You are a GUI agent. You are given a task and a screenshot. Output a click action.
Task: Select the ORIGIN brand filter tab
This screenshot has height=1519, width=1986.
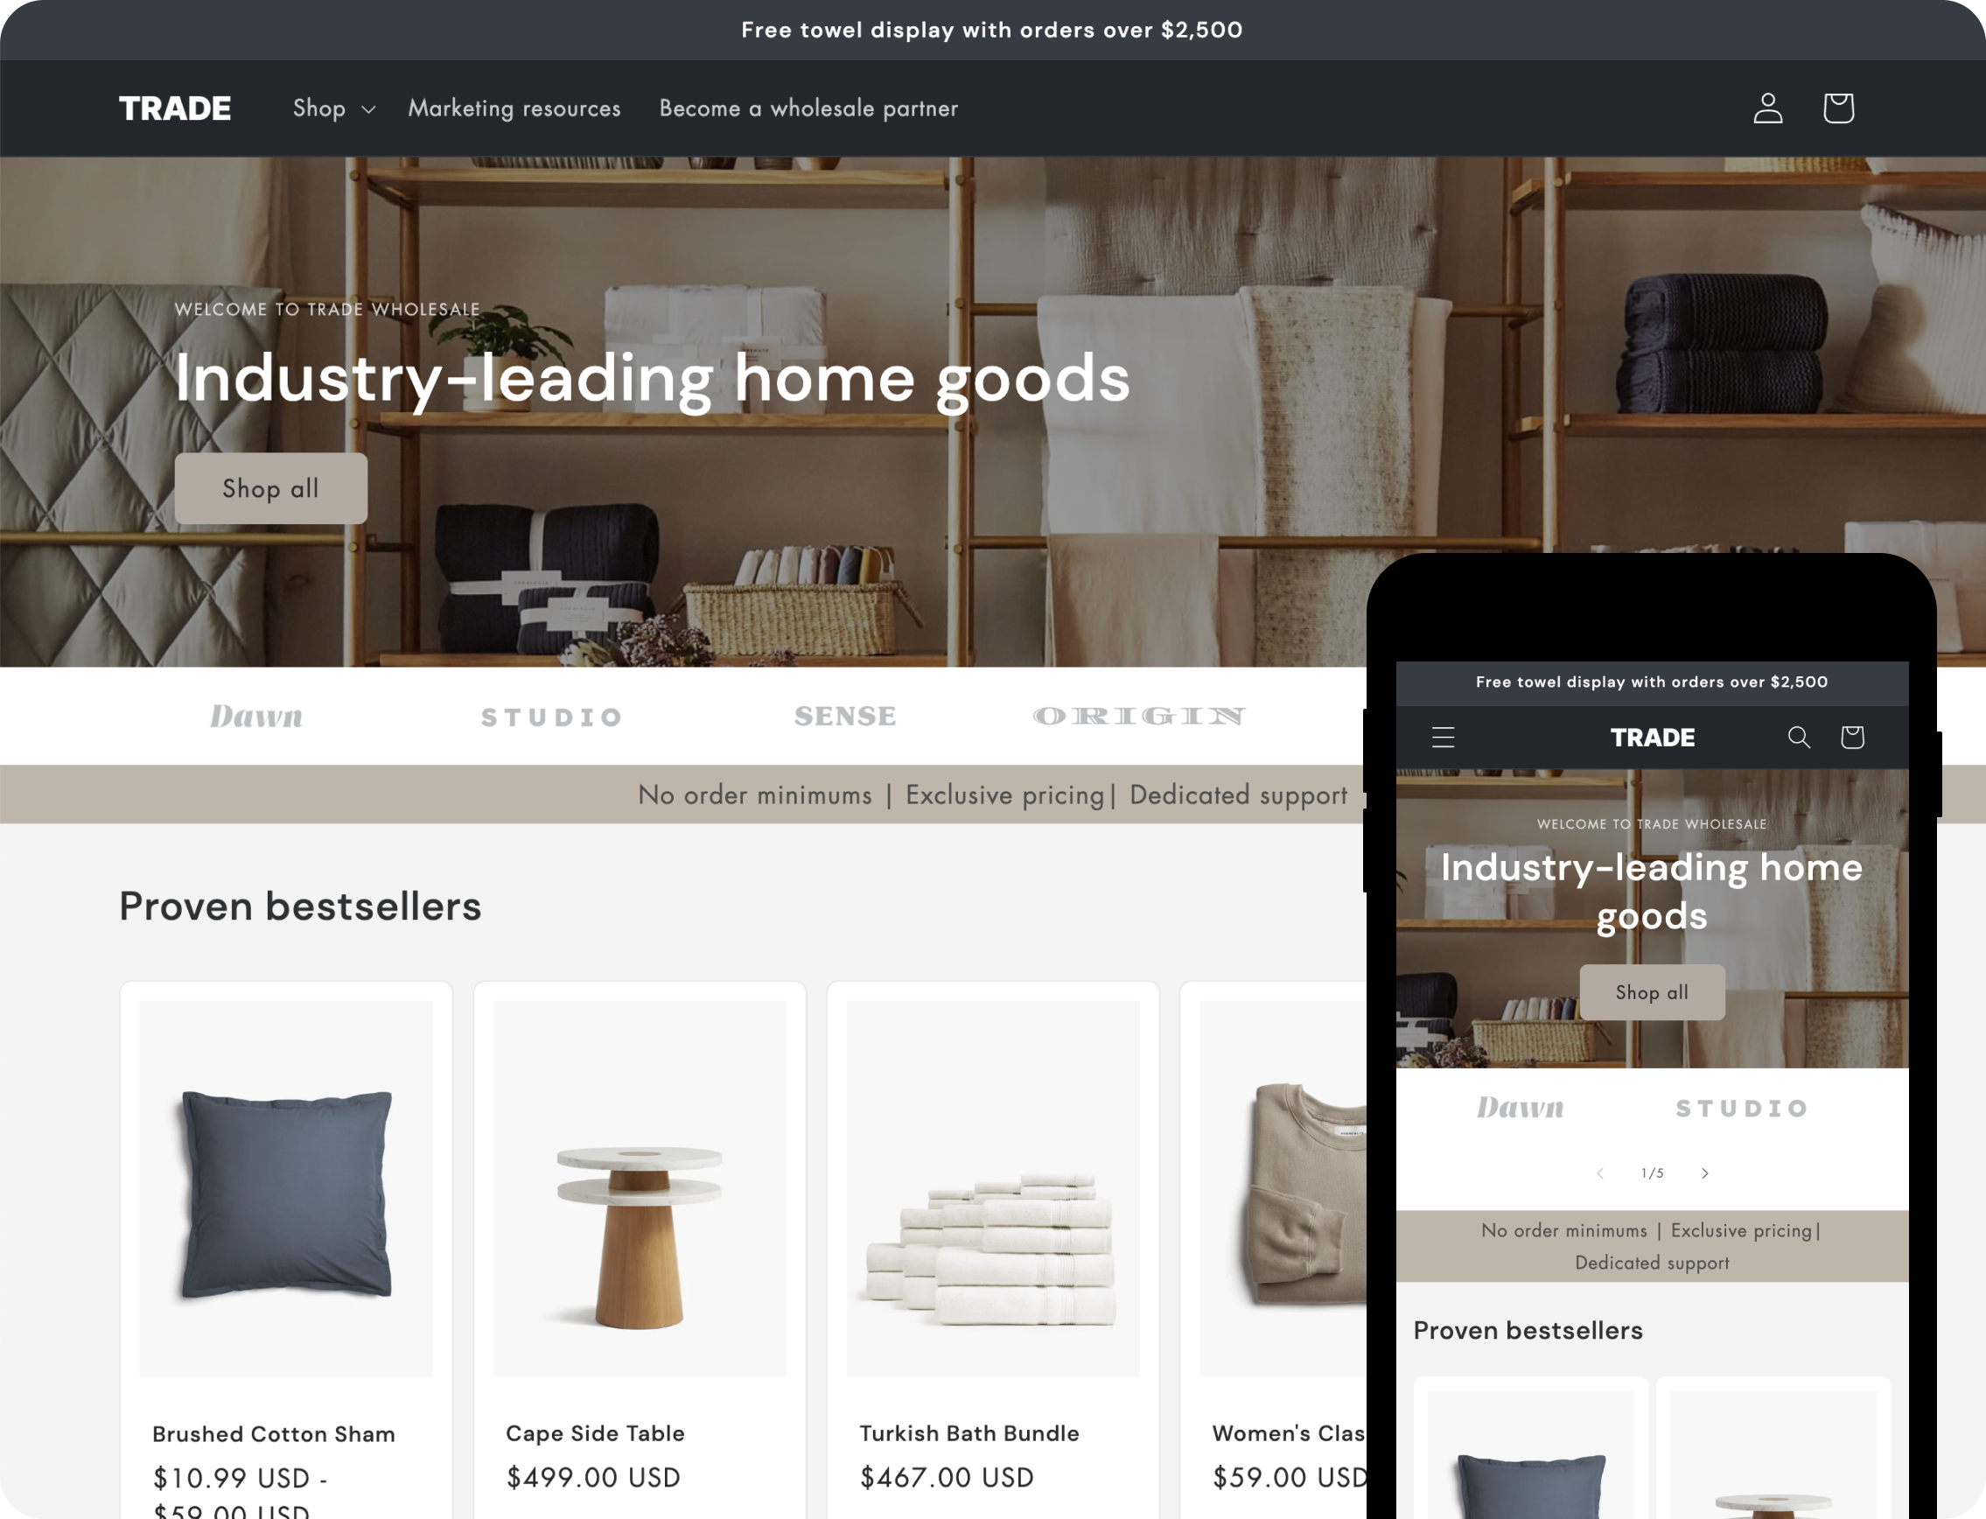coord(1139,715)
